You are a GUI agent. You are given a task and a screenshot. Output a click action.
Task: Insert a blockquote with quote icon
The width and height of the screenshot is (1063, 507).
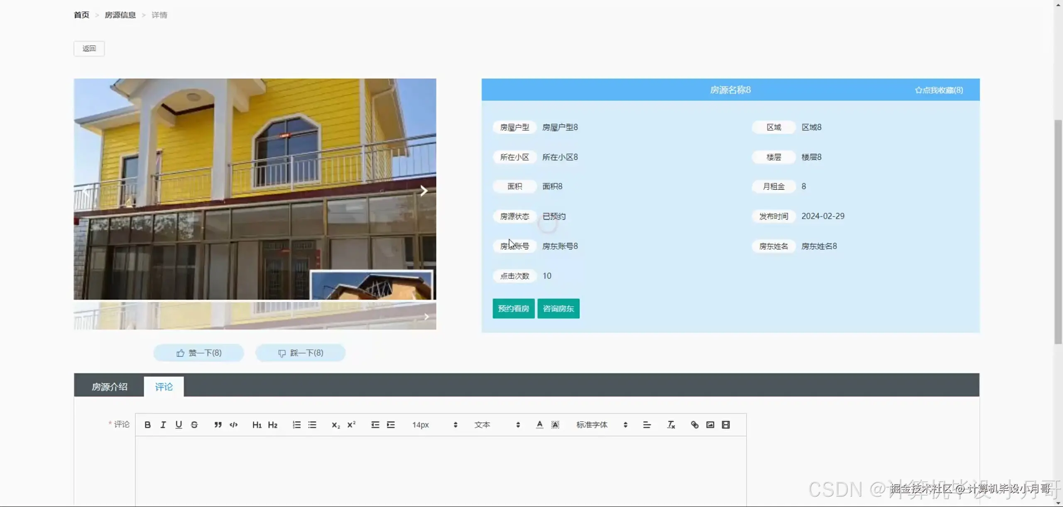218,424
